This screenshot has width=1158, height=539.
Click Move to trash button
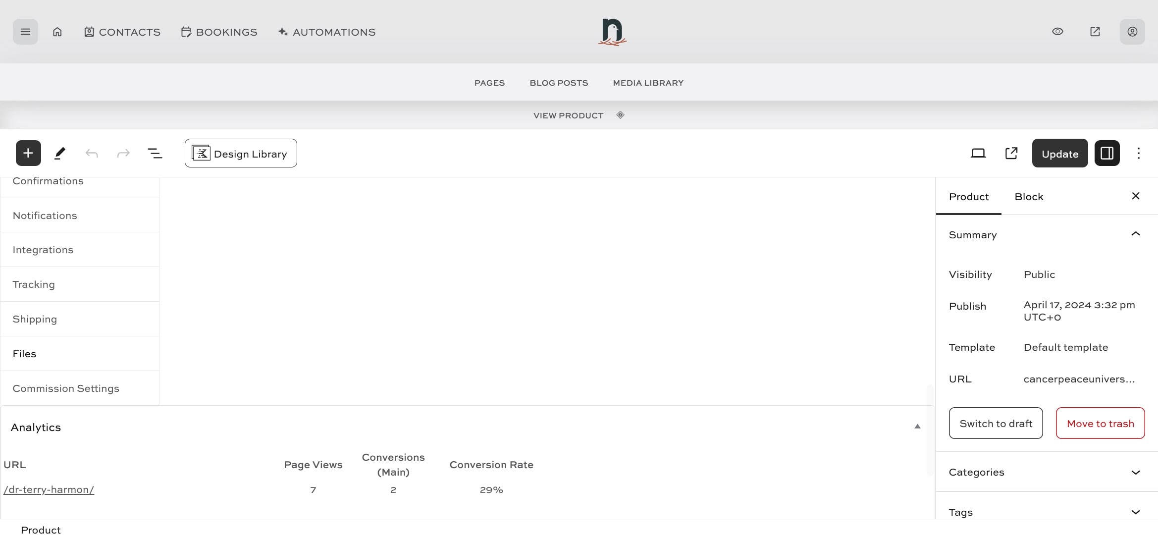(x=1100, y=423)
